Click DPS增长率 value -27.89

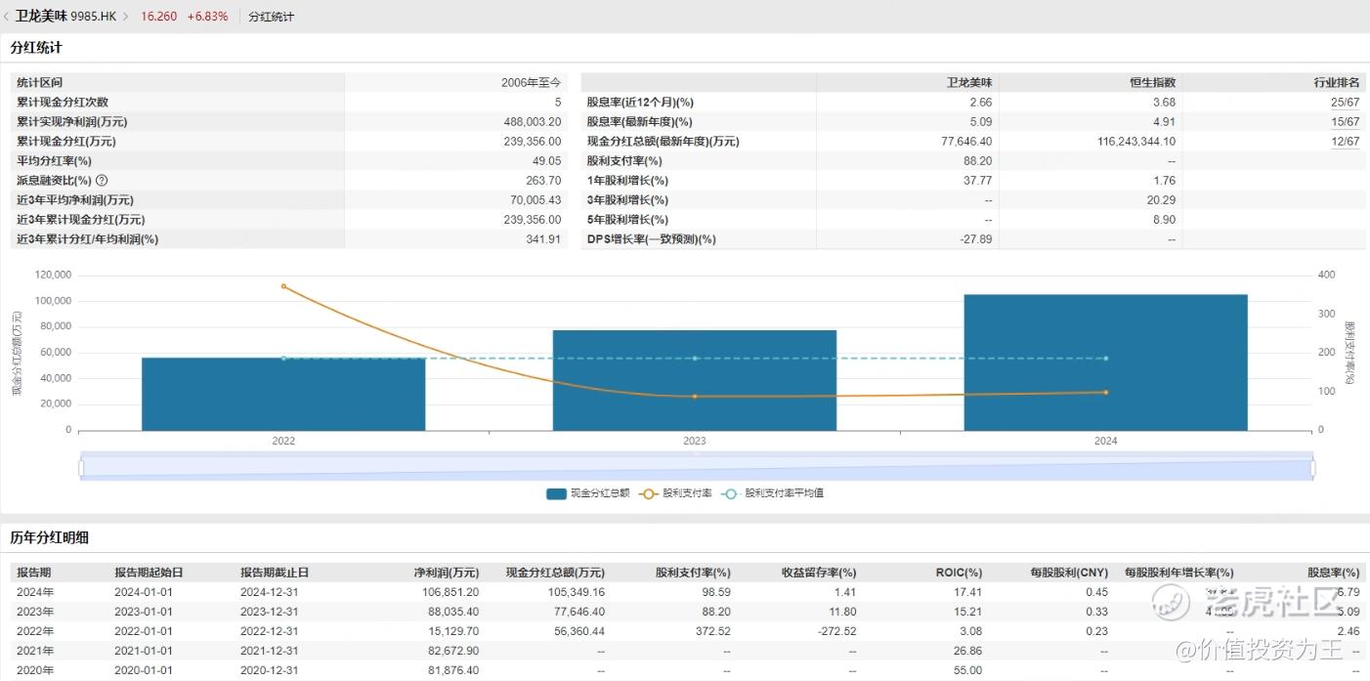(976, 239)
